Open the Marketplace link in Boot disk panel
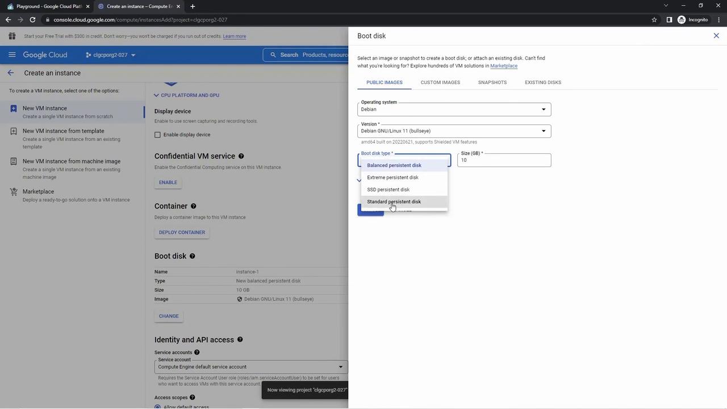 tap(504, 66)
